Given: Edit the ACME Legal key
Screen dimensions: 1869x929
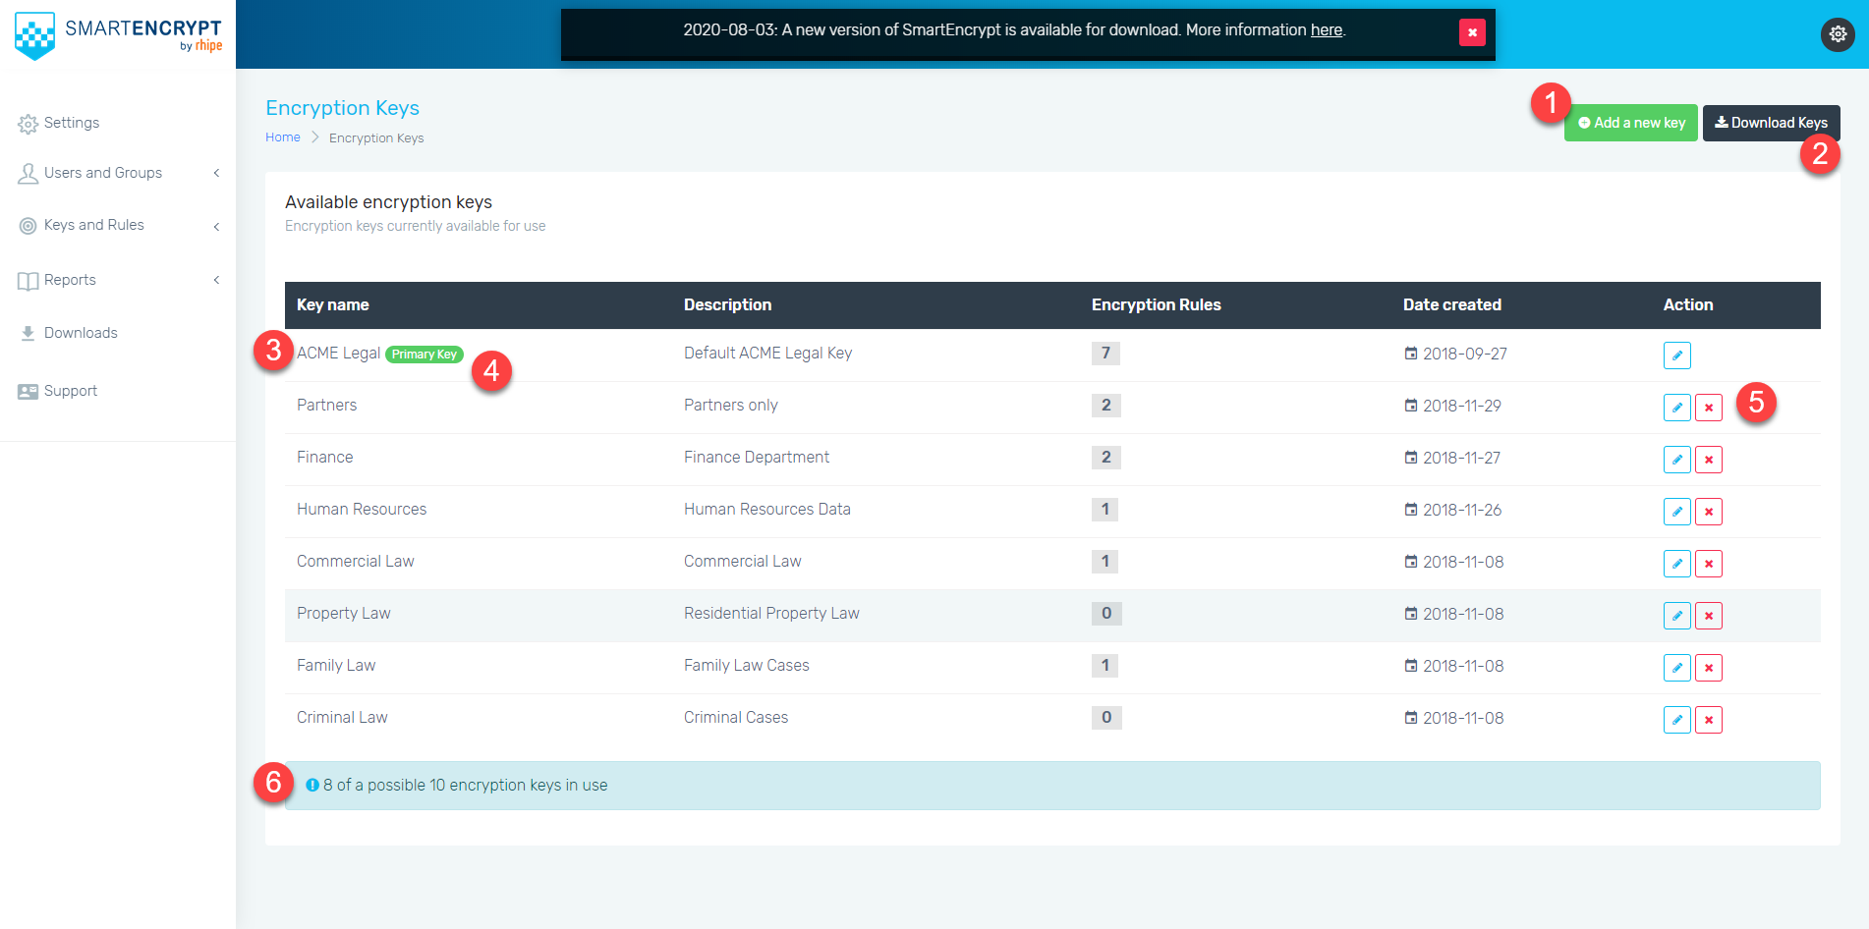Looking at the screenshot, I should pyautogui.click(x=1676, y=355).
